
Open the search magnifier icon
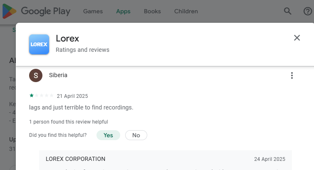point(287,11)
